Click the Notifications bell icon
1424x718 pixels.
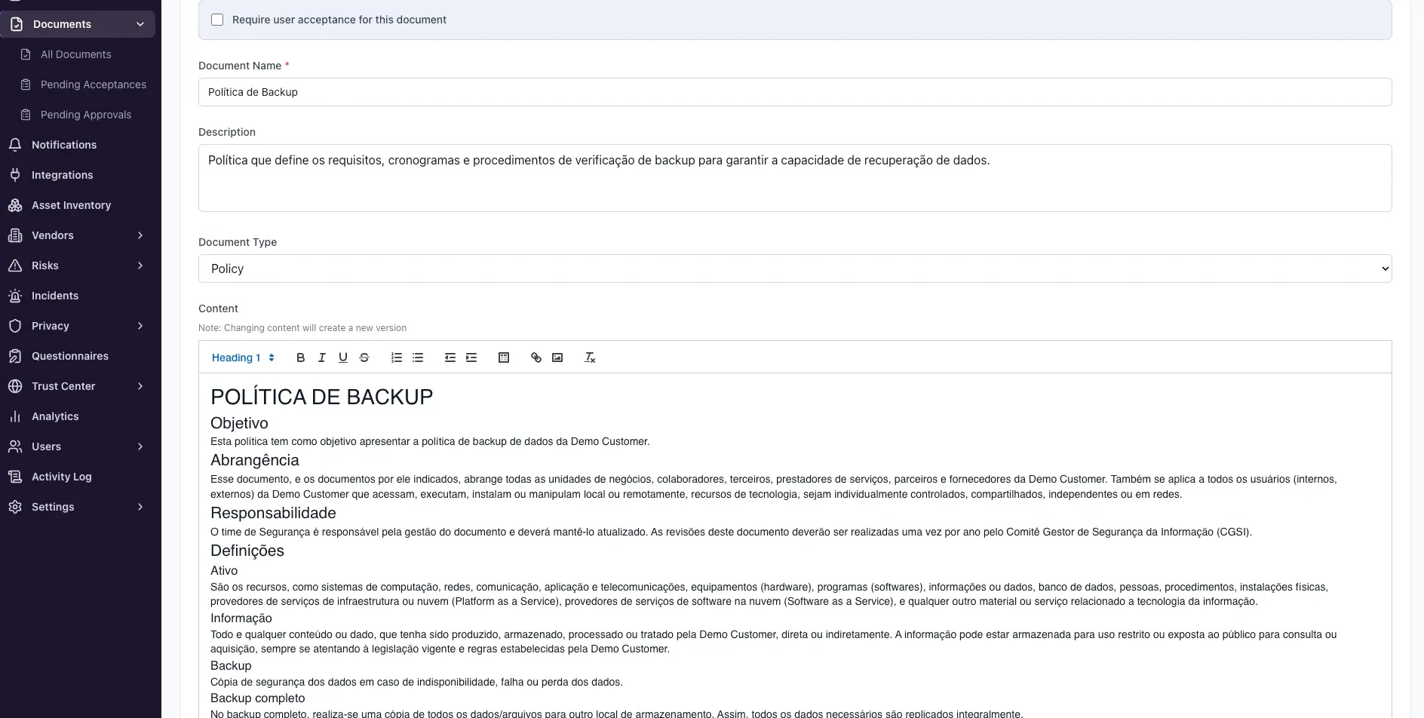15,145
